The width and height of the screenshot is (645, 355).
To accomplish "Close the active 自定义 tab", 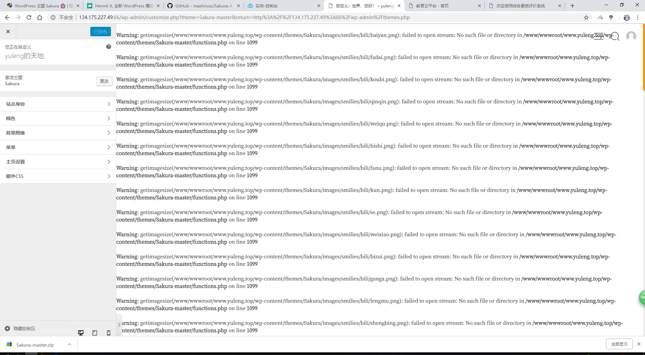I will (x=399, y=6).
